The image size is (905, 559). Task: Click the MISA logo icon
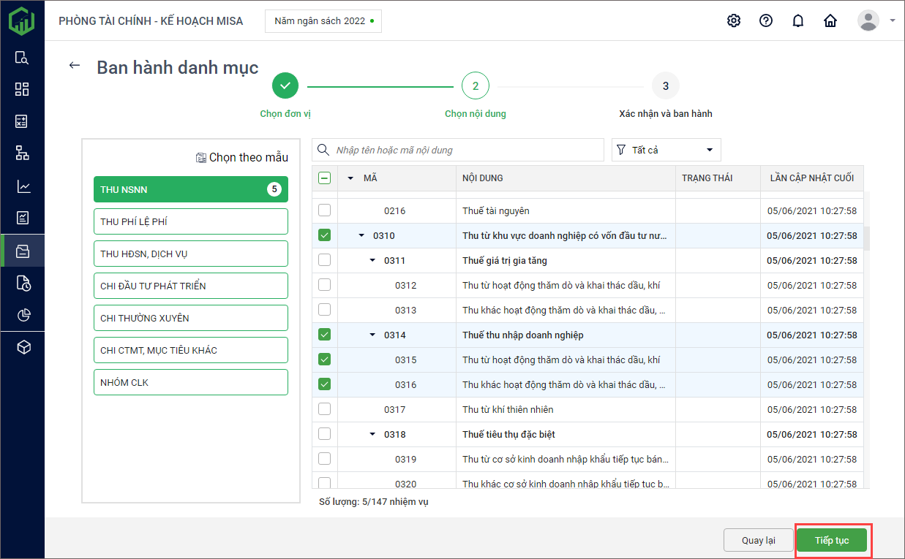(22, 20)
